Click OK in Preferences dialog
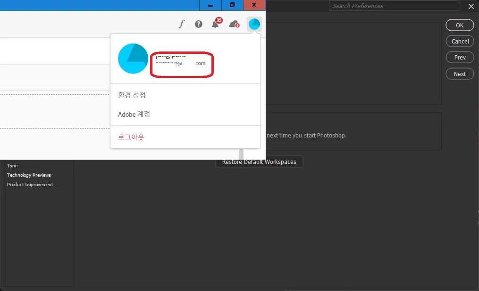The width and height of the screenshot is (479, 291). click(460, 26)
